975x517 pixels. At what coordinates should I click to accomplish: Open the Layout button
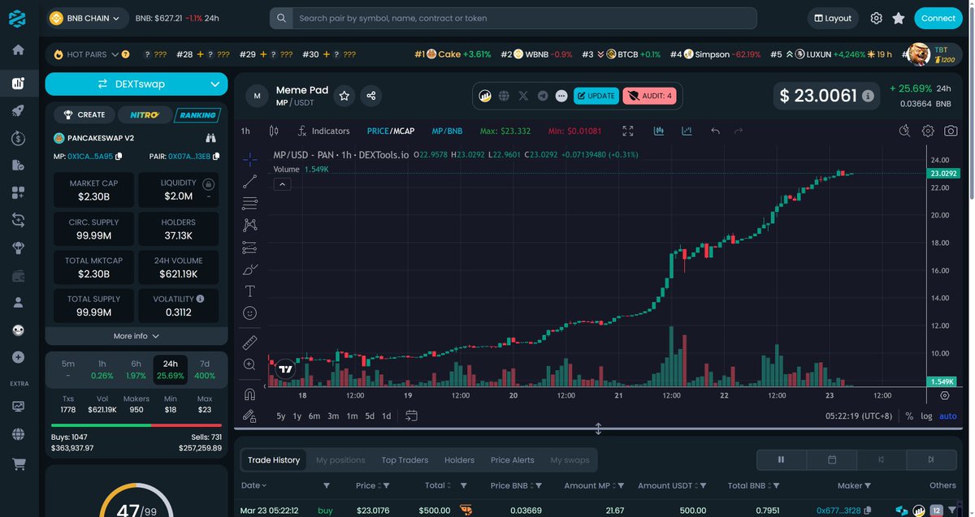pos(834,18)
